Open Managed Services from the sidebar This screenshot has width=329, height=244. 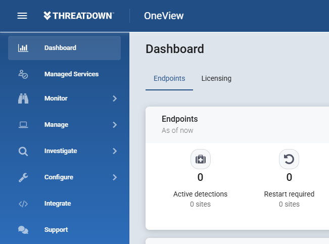pos(64,74)
